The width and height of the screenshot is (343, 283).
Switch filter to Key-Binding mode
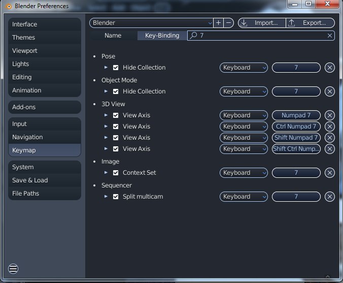(x=162, y=36)
